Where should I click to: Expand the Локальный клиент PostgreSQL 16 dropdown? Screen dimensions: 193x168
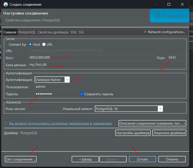click(x=129, y=109)
